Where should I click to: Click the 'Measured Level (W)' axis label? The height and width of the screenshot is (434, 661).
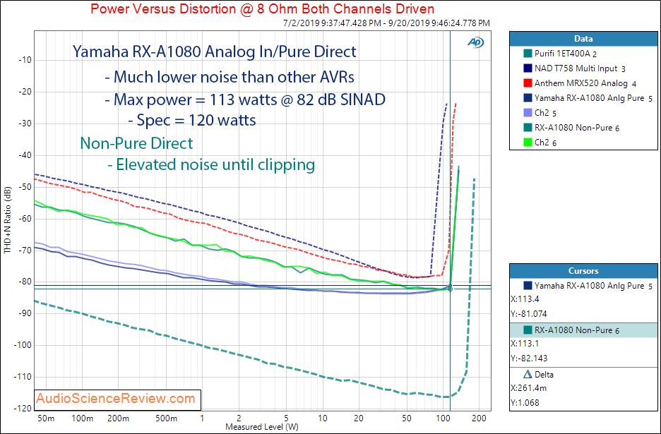[x=262, y=427]
